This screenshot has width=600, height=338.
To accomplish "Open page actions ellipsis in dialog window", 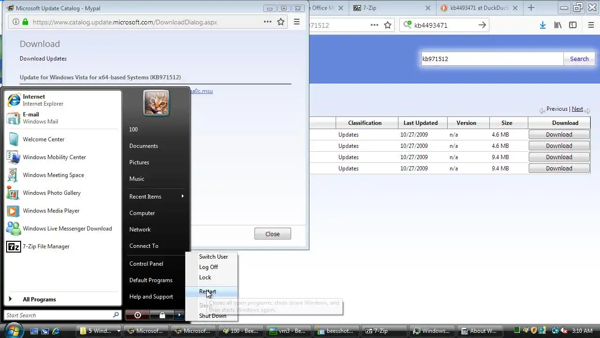I will 267,22.
